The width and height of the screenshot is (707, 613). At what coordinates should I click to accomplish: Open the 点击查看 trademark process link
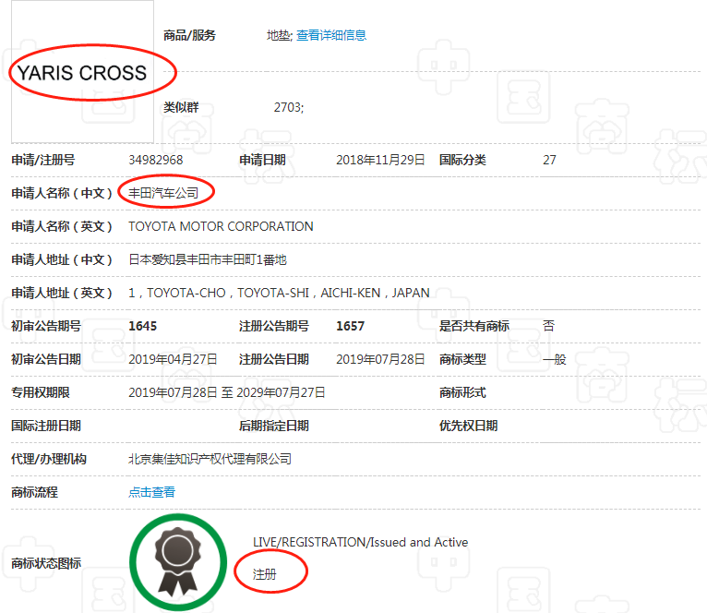[151, 492]
